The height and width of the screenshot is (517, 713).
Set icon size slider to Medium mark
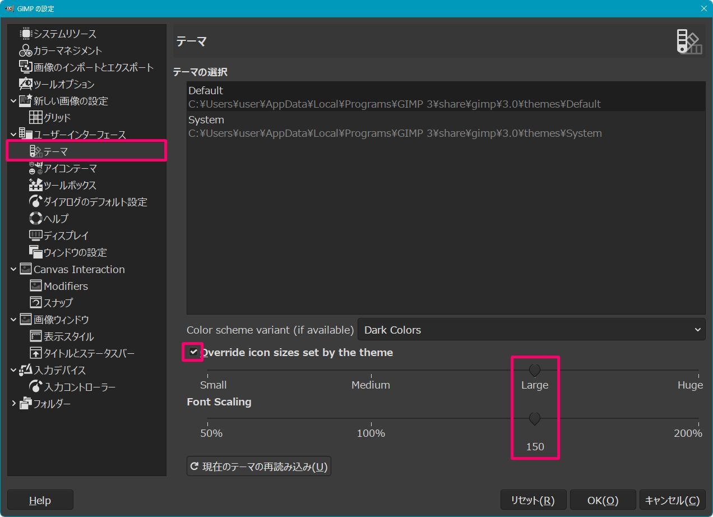coord(371,371)
